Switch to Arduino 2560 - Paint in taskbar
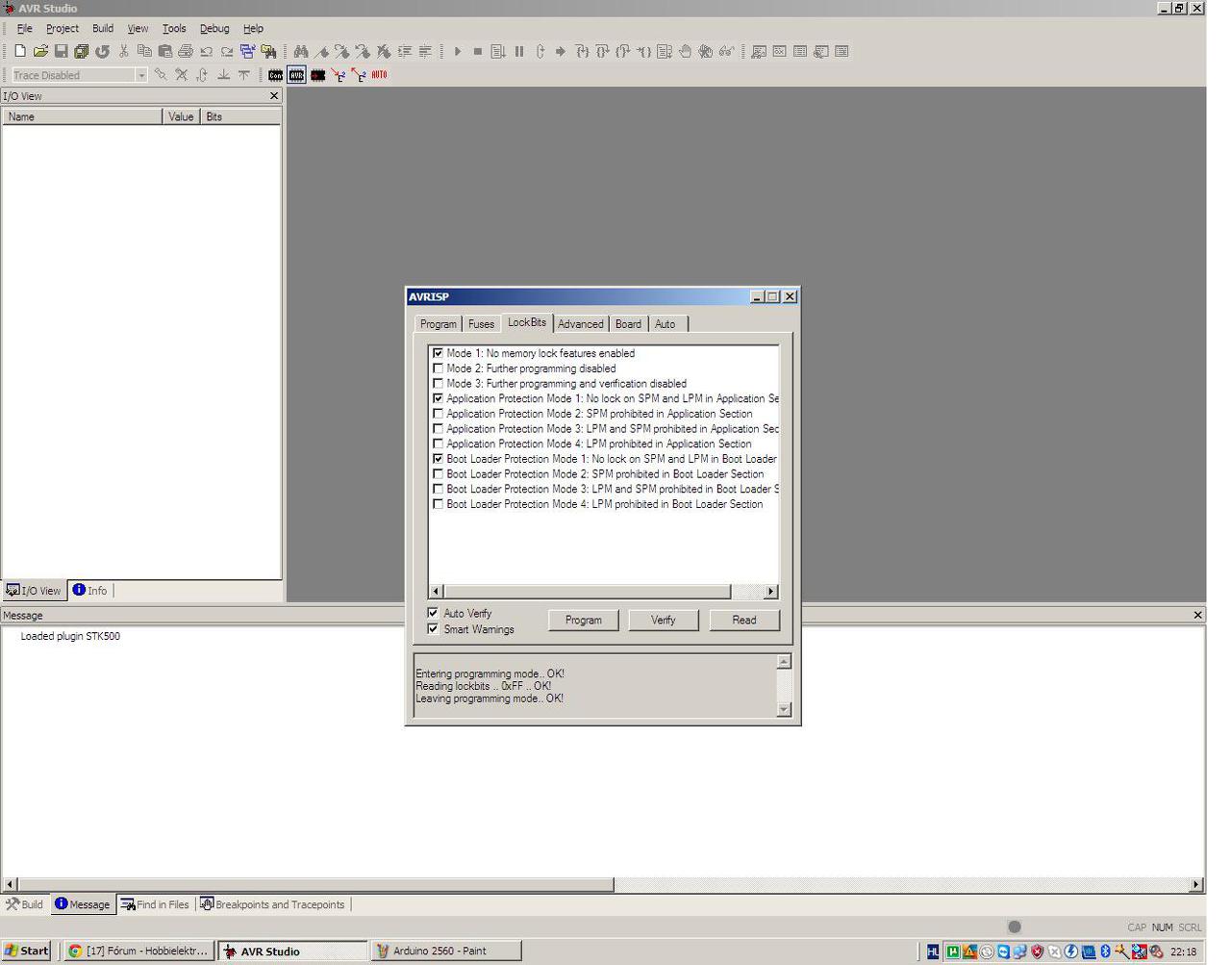The image size is (1231, 965). (447, 951)
